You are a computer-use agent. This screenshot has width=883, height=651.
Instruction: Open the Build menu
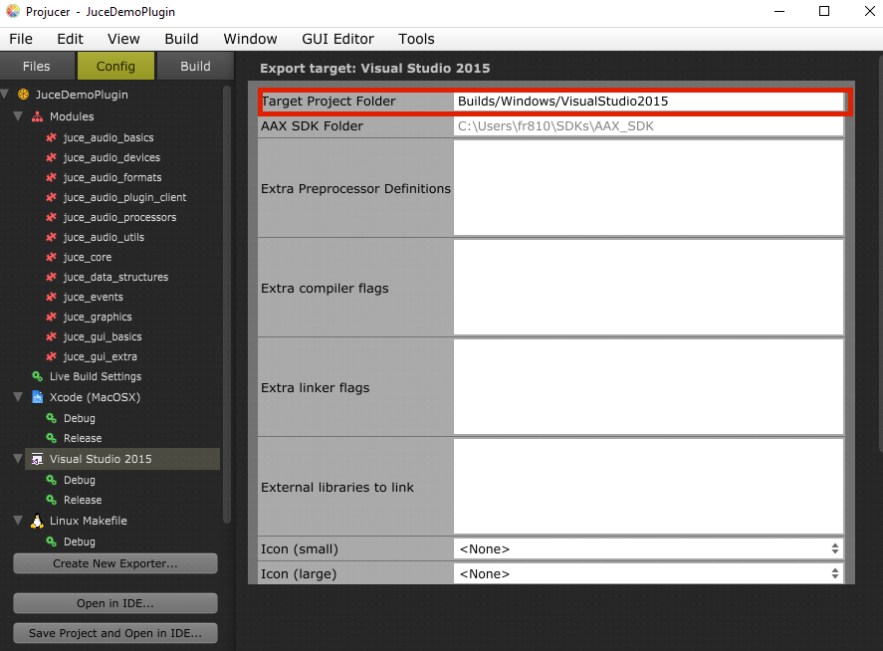[x=181, y=39]
